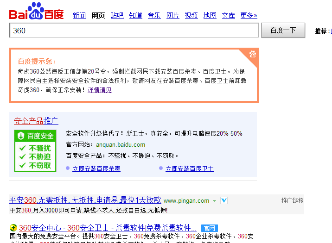Click the green plus icon beside 360安全中心 result

[x=13, y=228]
